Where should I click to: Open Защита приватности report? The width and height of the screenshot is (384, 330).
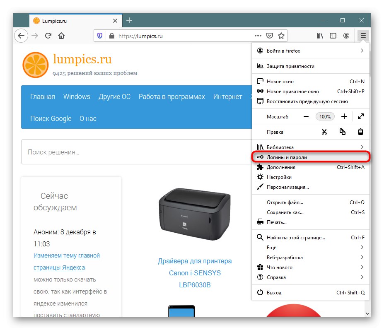click(311, 66)
